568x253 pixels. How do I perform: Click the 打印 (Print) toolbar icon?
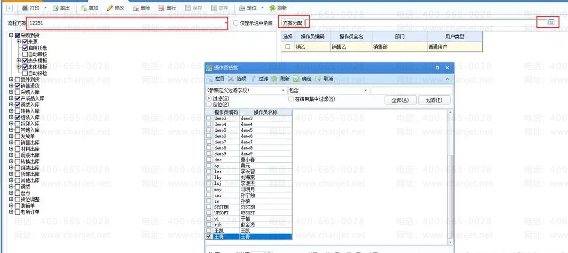pos(25,8)
